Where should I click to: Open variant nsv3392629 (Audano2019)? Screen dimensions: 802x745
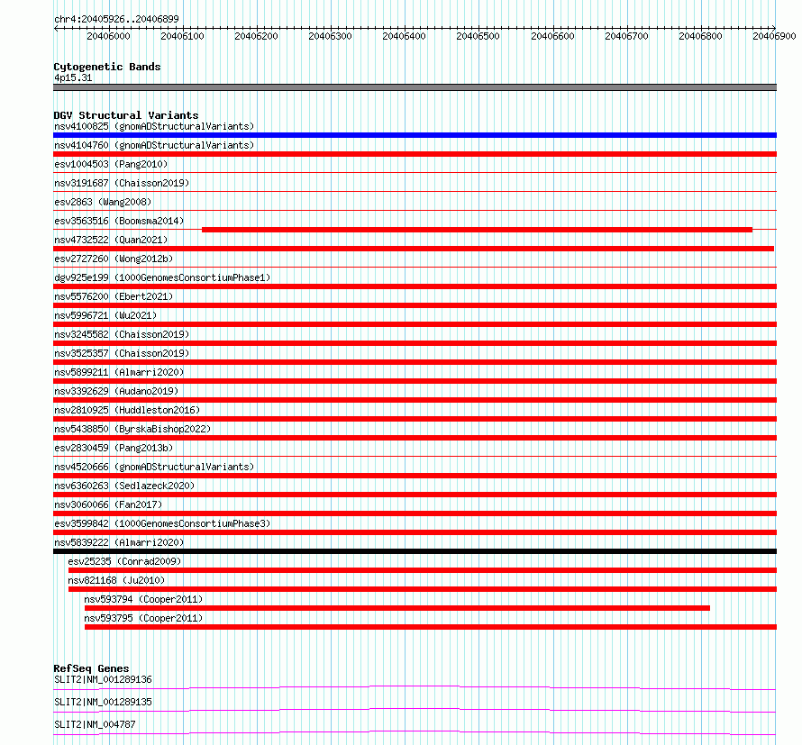pyautogui.click(x=116, y=391)
